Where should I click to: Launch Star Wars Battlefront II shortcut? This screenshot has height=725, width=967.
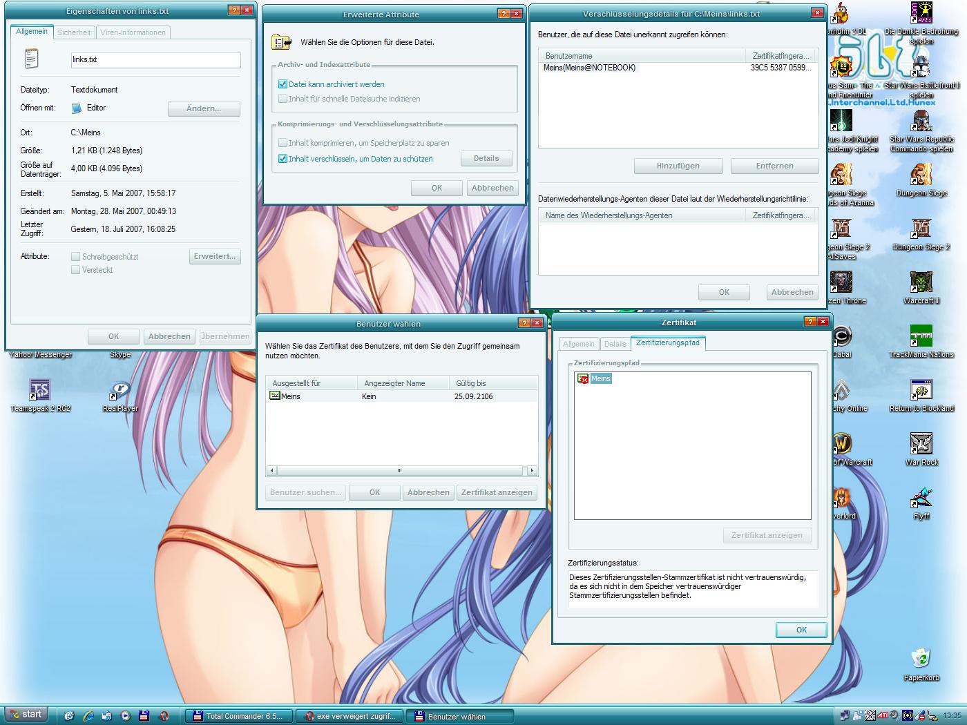click(921, 77)
